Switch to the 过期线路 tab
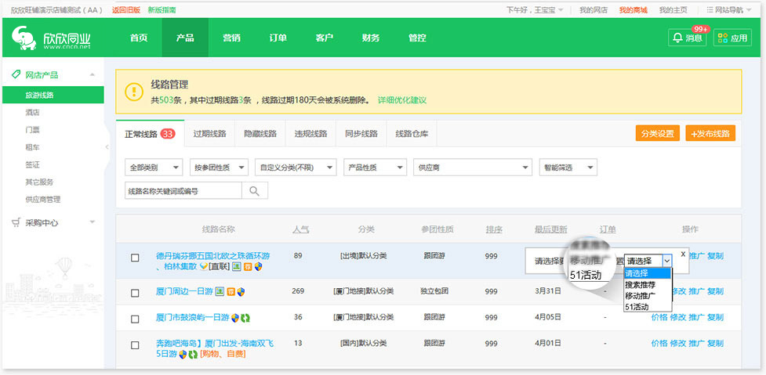This screenshot has width=766, height=375. pyautogui.click(x=209, y=134)
